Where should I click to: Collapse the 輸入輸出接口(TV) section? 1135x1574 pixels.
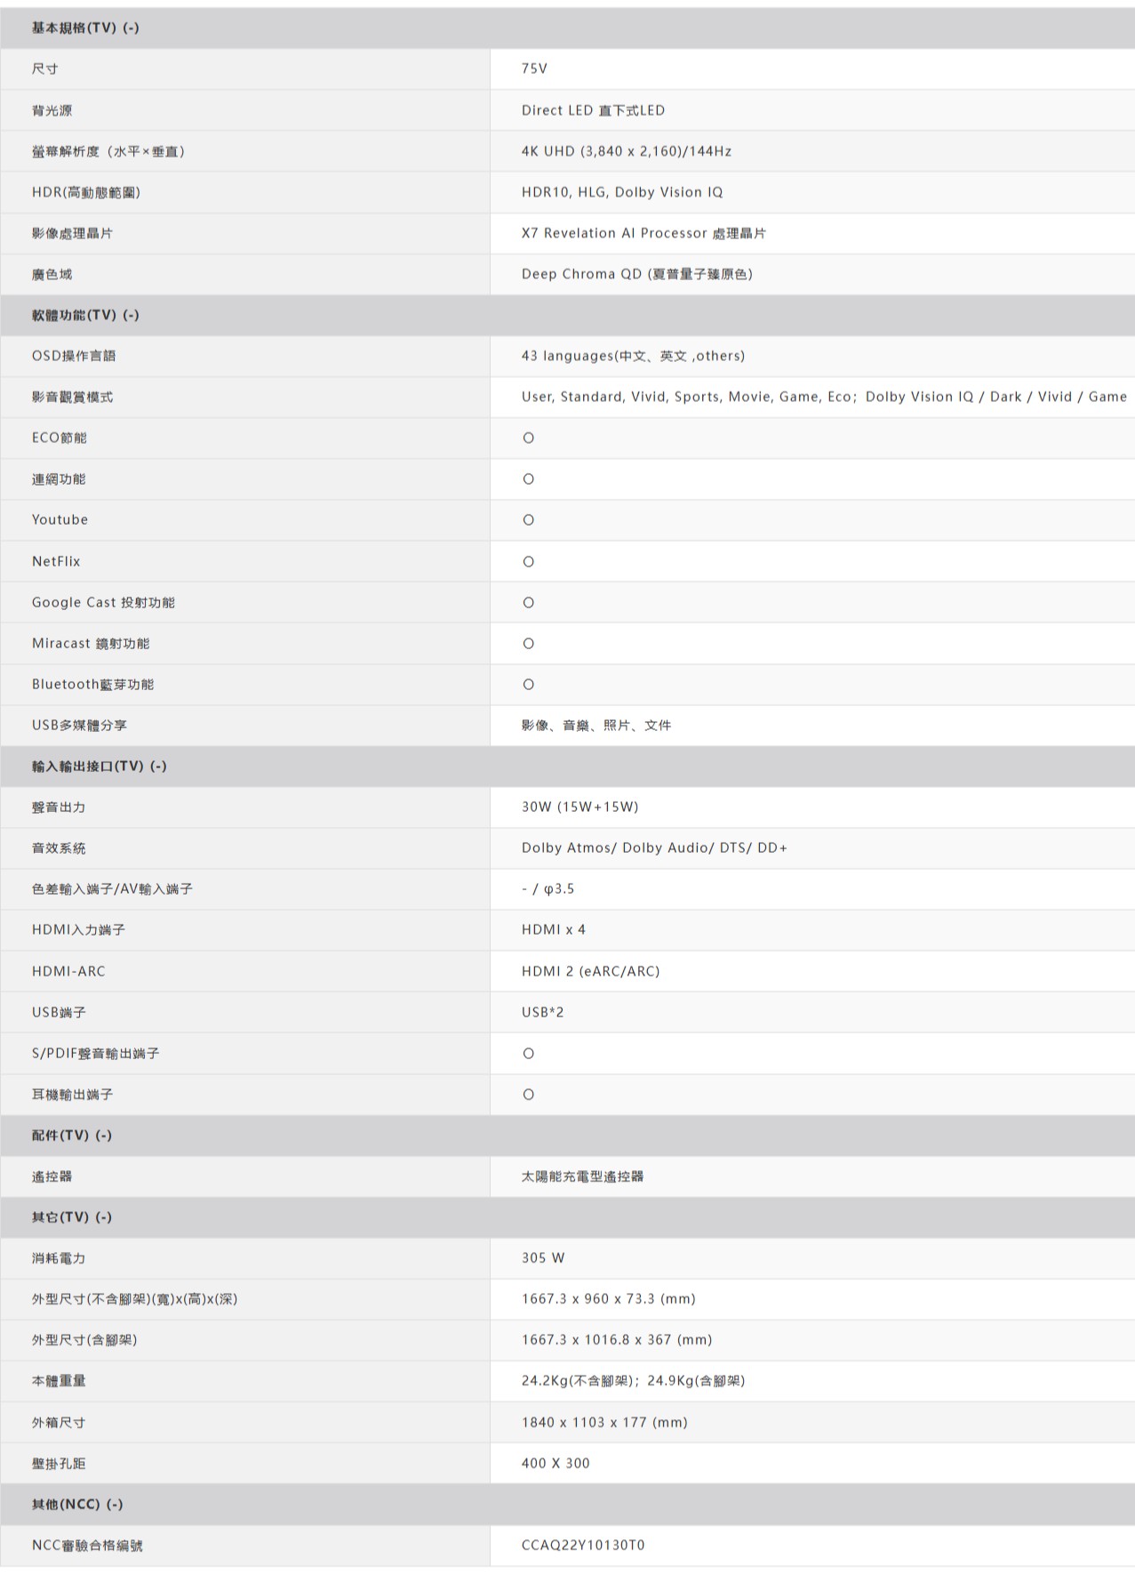99,766
